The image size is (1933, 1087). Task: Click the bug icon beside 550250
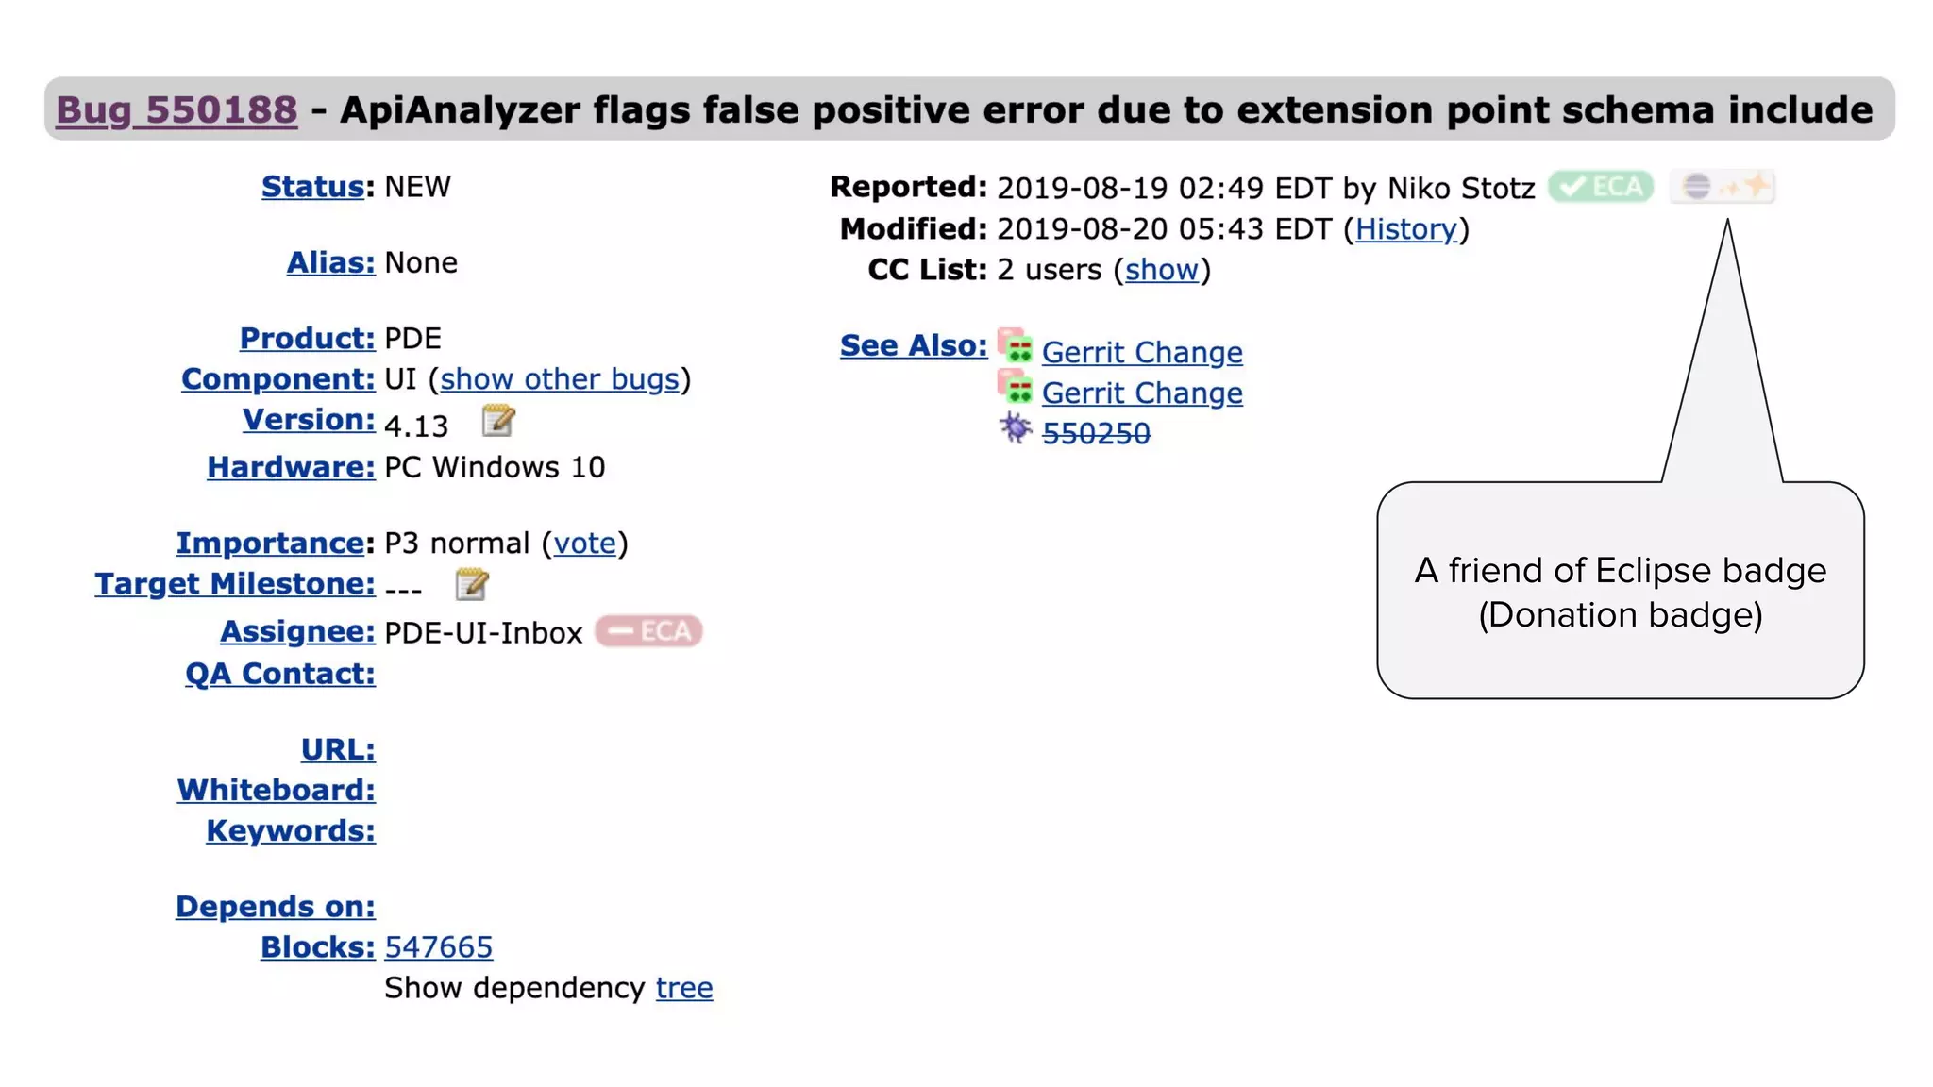1016,429
